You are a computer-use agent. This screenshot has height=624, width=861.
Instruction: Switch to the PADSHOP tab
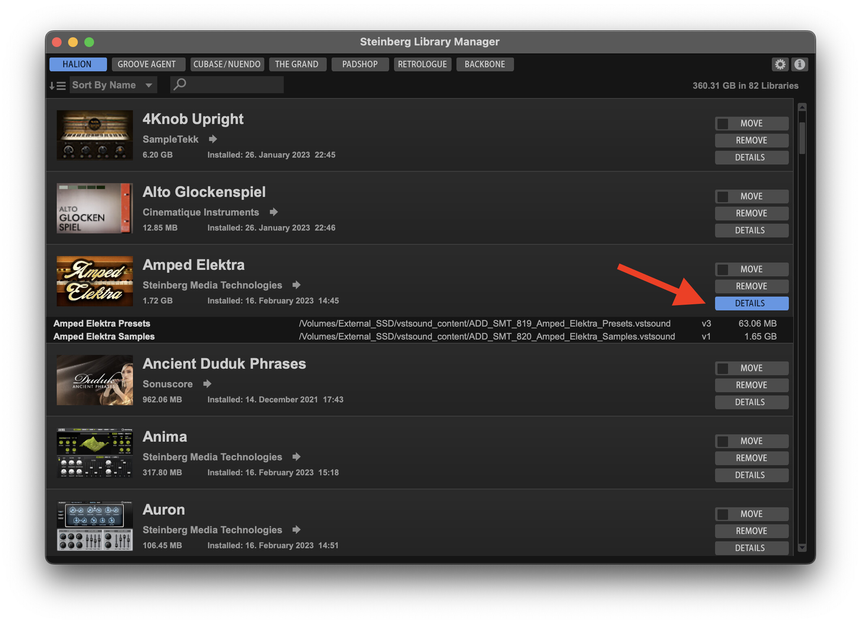360,64
